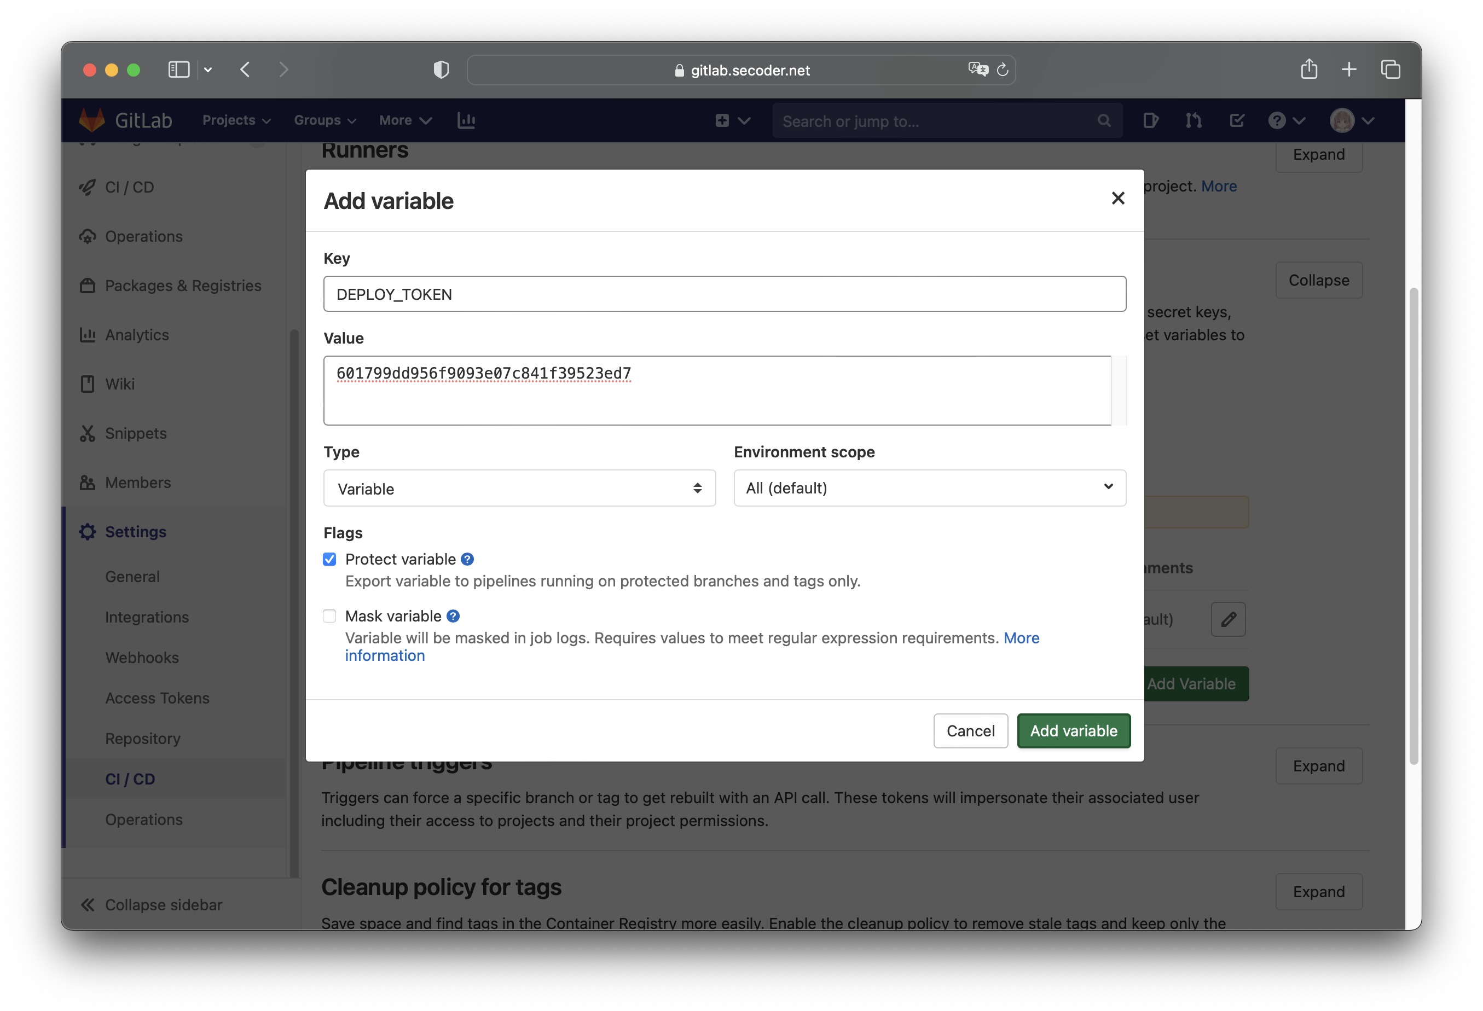Open the Type dropdown showing Variable
1483x1011 pixels.
519,489
